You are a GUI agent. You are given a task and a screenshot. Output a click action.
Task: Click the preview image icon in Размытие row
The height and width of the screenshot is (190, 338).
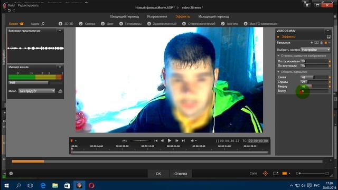coord(316,43)
